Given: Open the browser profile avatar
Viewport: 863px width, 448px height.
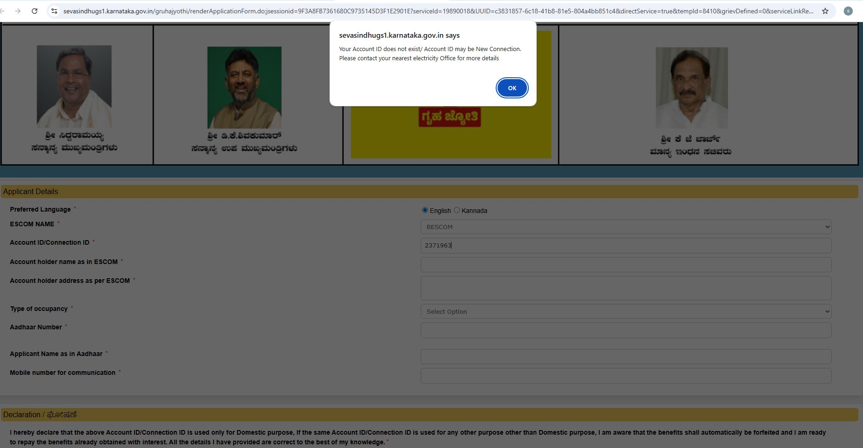Looking at the screenshot, I should 848,11.
